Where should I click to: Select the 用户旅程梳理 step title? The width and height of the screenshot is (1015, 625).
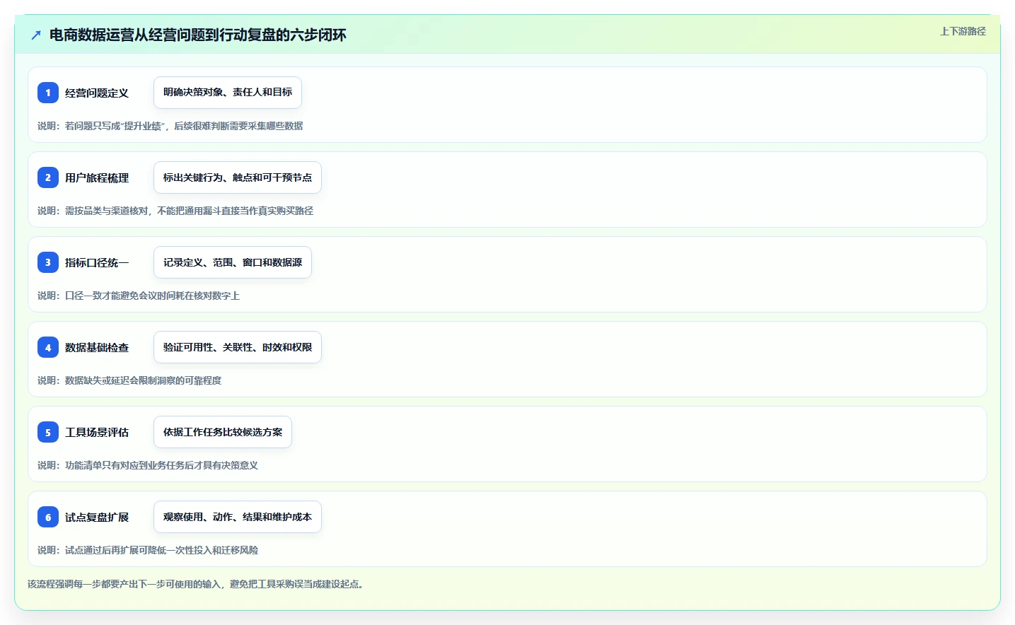(97, 177)
